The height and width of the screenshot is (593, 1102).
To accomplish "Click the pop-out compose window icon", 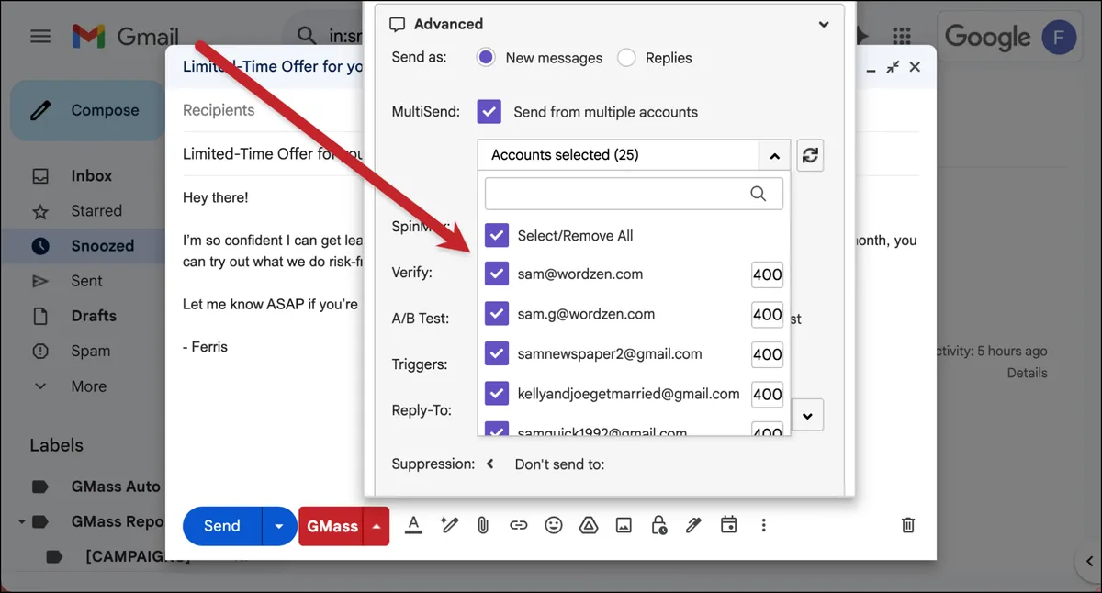I will click(893, 67).
